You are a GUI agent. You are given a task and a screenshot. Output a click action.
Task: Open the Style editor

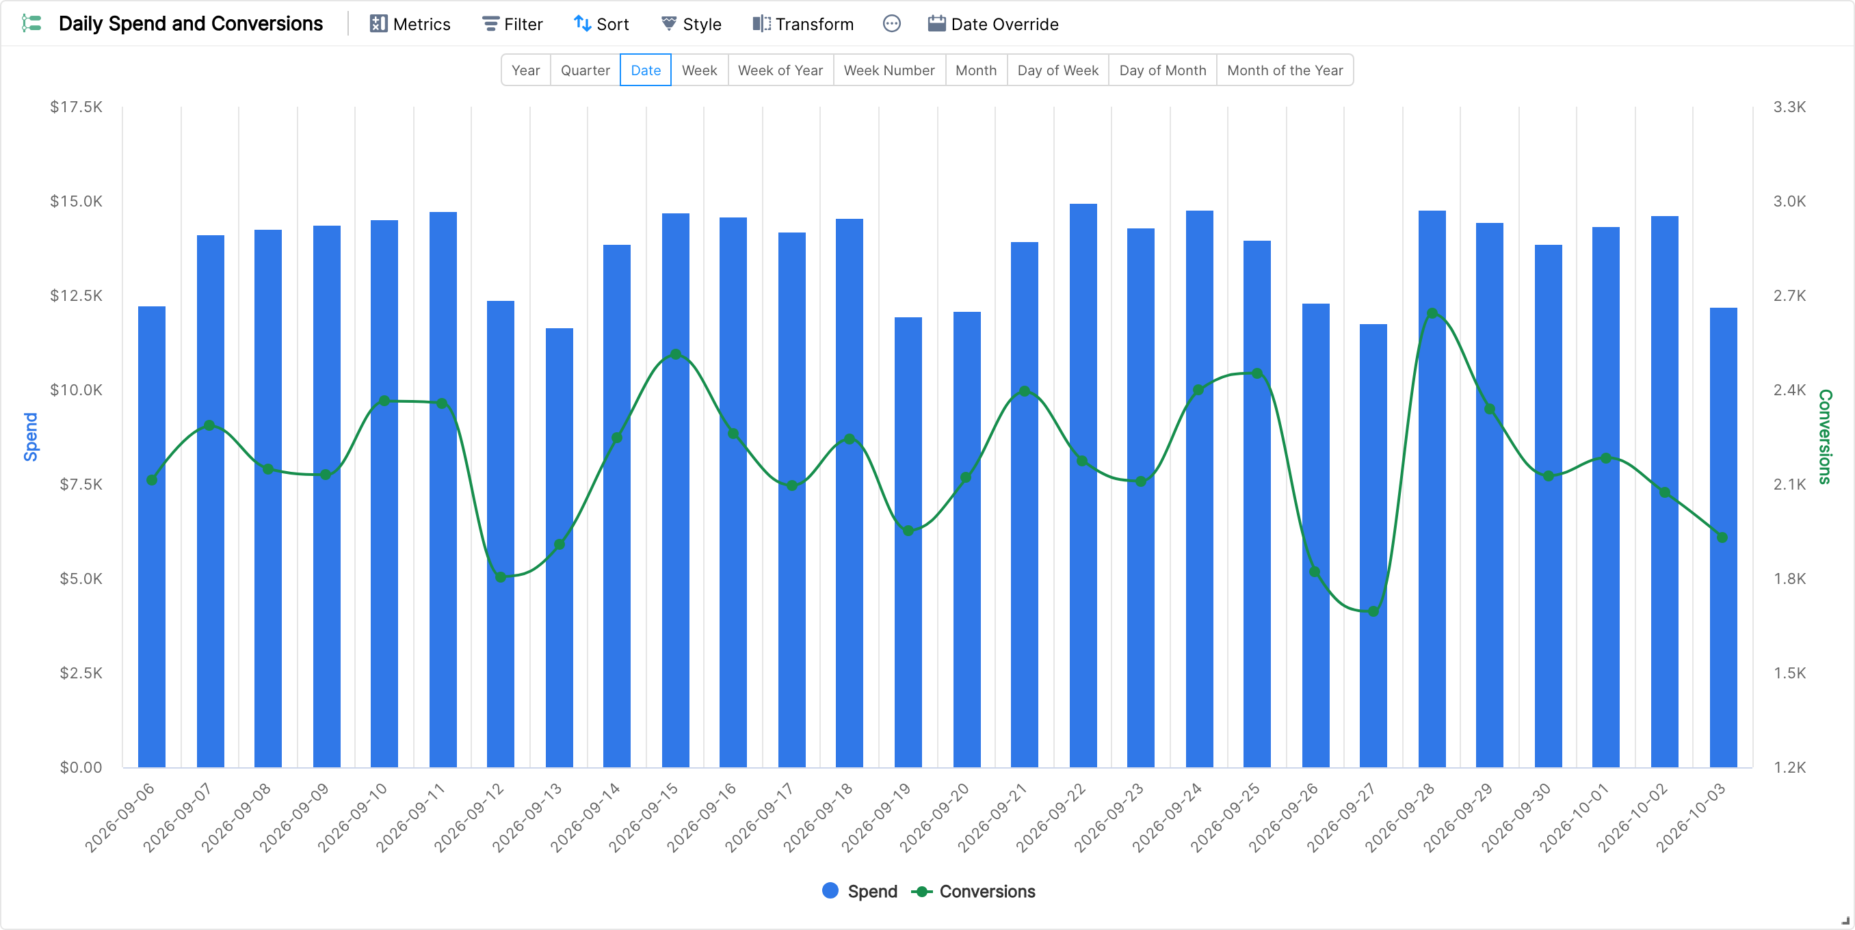(x=691, y=24)
